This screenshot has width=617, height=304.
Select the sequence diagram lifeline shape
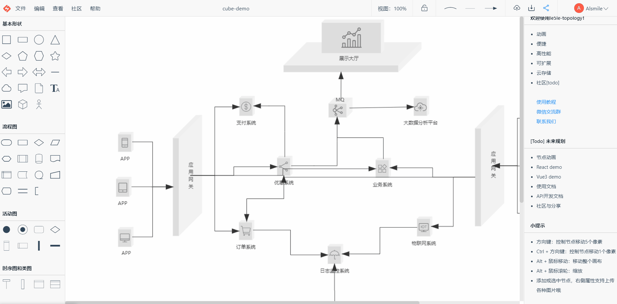[x=6, y=284]
